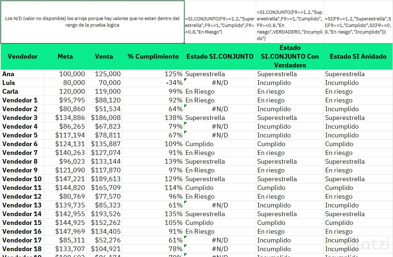The width and height of the screenshot is (393, 257).
Task: Click the Vendedor 13 name cell
Action: [x=23, y=205]
